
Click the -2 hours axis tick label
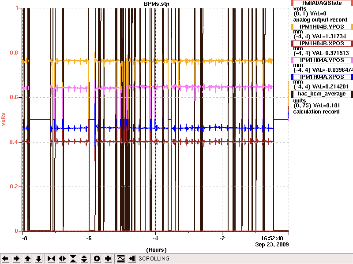tap(222, 238)
